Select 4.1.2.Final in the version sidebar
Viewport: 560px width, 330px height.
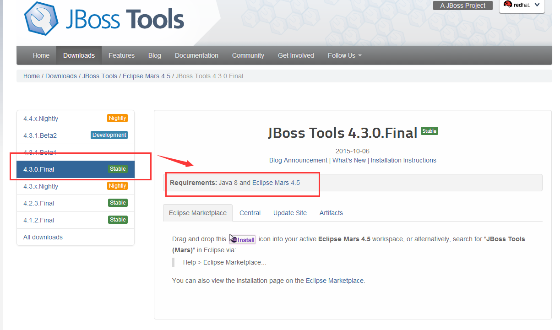(39, 220)
